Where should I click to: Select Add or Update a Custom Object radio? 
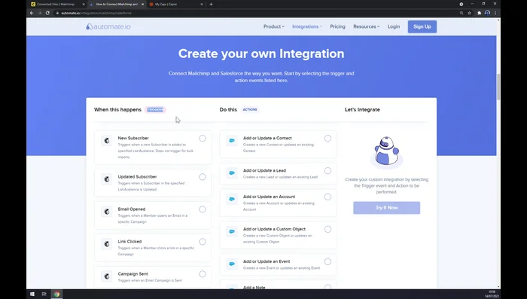click(x=327, y=229)
